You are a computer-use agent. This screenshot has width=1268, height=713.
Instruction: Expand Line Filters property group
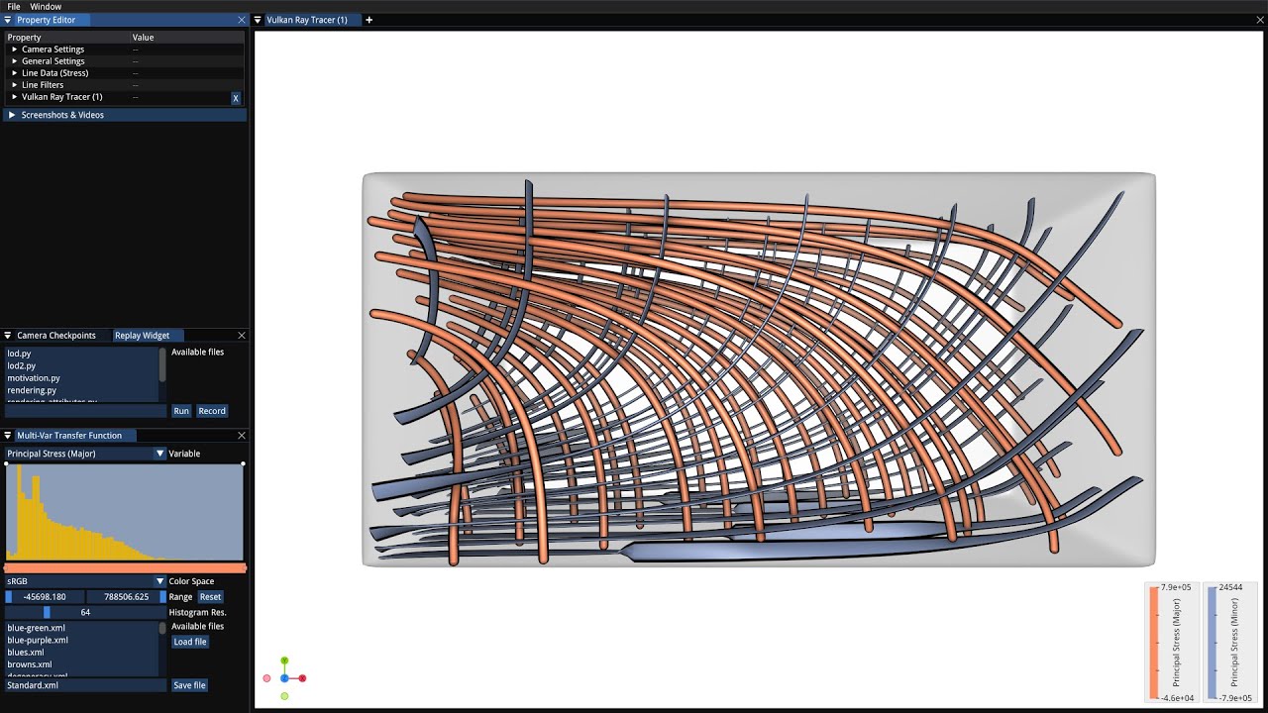coord(15,85)
